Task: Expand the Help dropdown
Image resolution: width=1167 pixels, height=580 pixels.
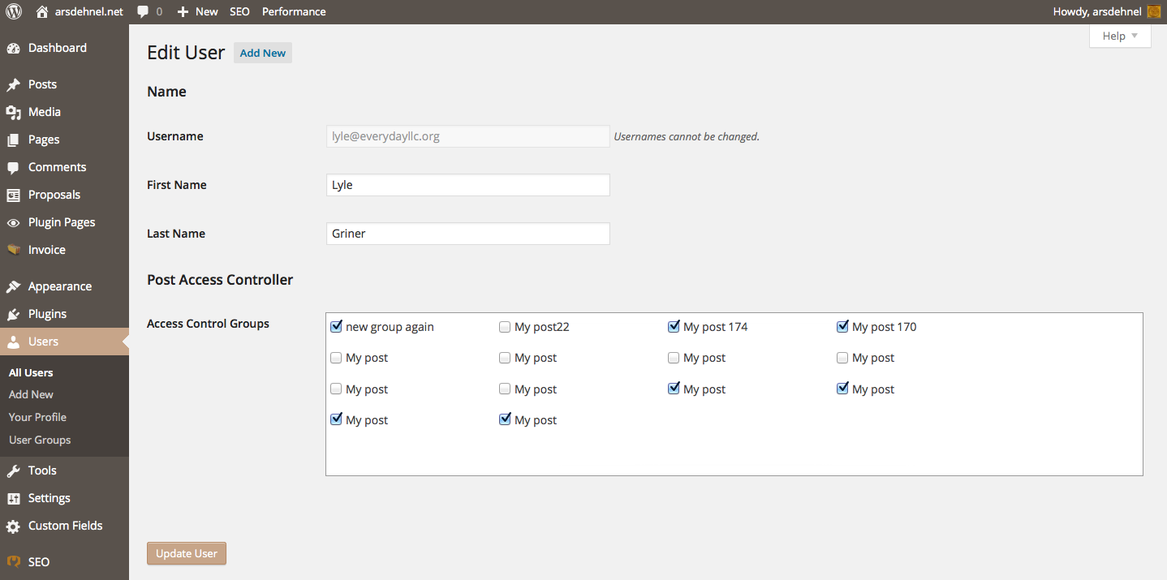Action: click(x=1120, y=37)
